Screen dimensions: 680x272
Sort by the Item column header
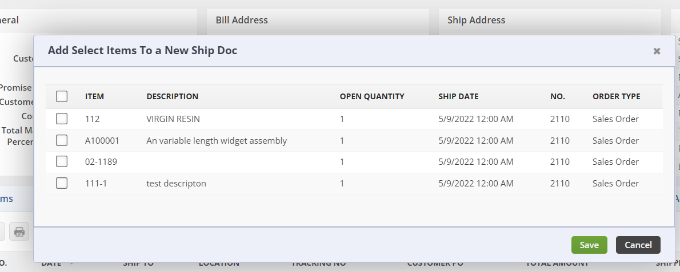tap(94, 96)
